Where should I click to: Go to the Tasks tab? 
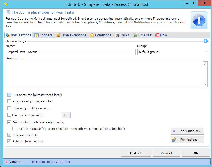pyautogui.click(x=122, y=35)
